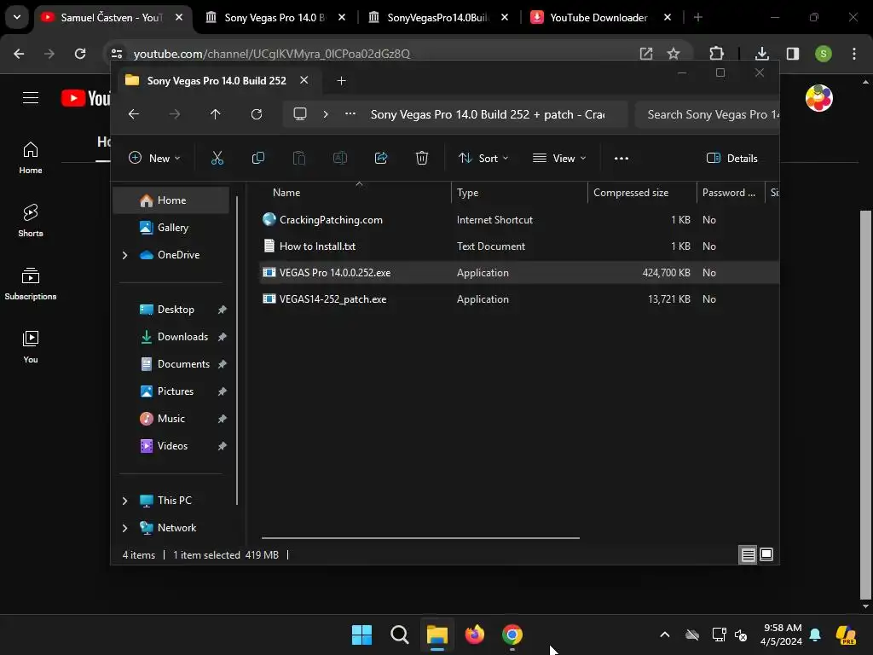Click the Delete trash icon in Explorer
873x655 pixels.
coord(422,158)
